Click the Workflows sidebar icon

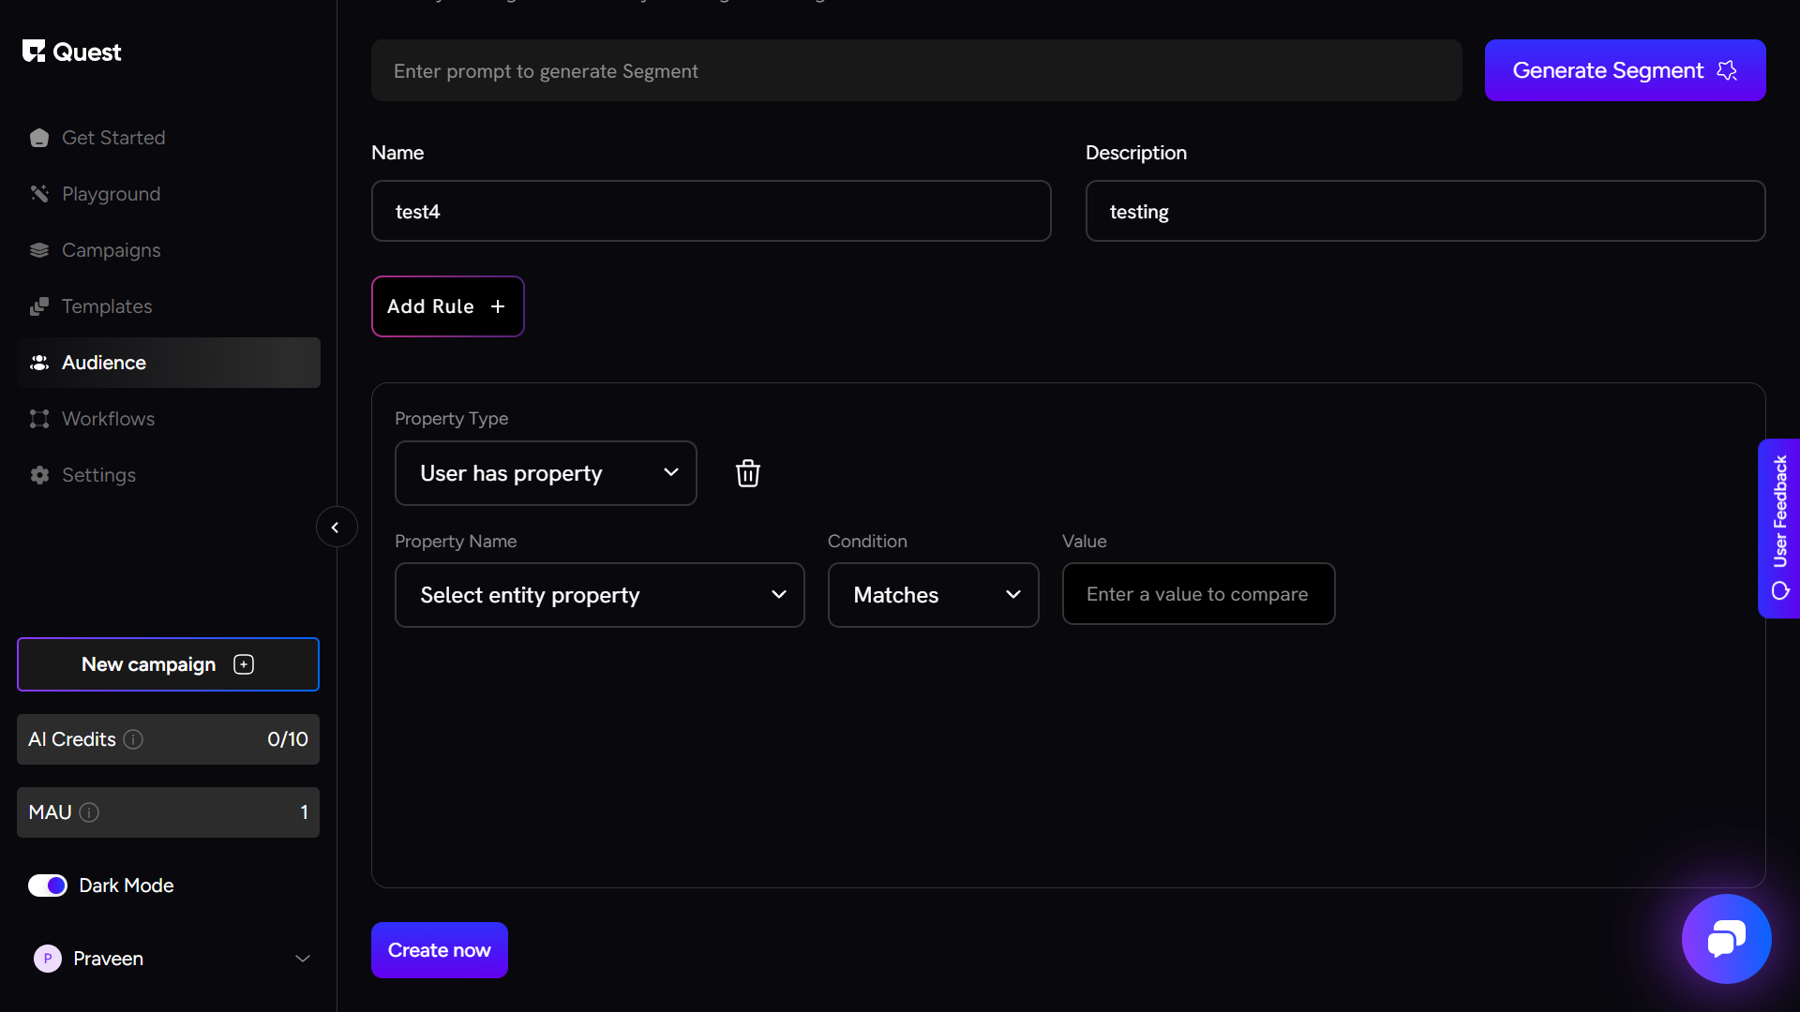coord(39,419)
